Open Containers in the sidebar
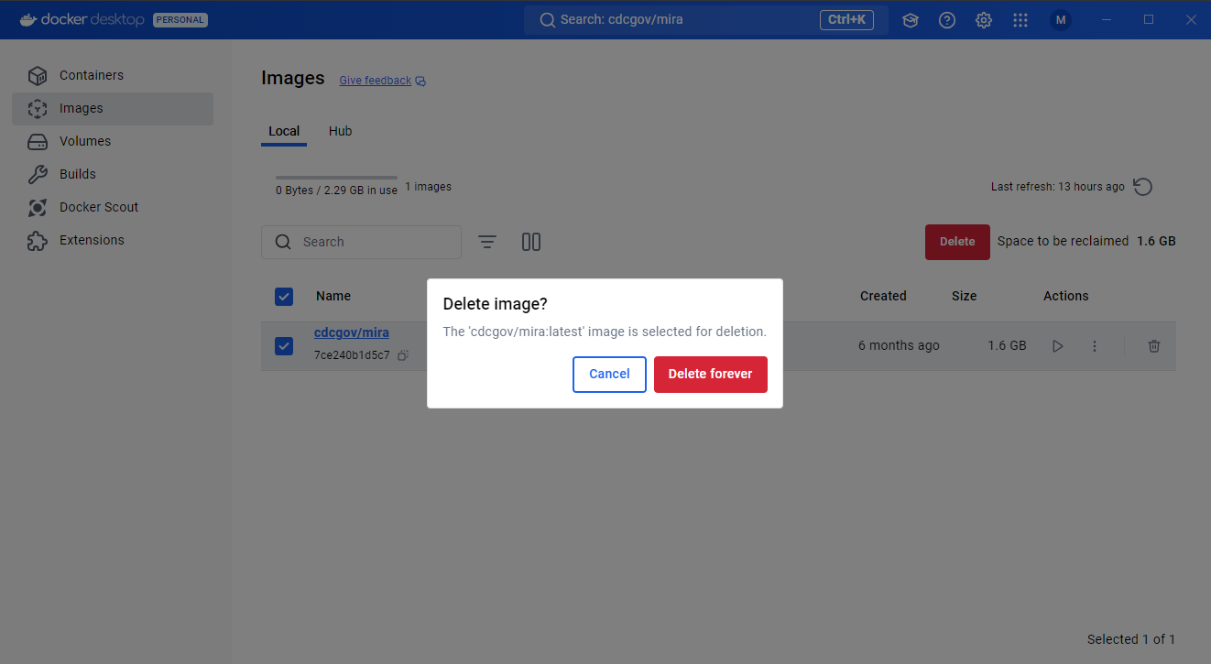This screenshot has width=1211, height=664. 113,75
